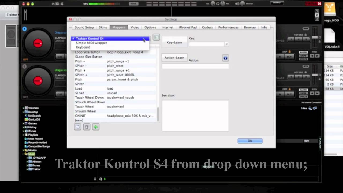Delete the mapping with the trash icon
Image resolution: width=343 pixels, height=193 pixels.
(x=87, y=127)
